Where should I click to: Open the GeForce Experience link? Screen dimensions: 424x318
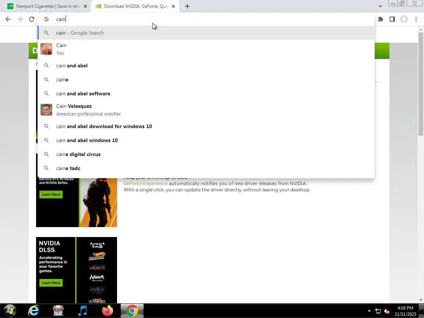click(145, 183)
